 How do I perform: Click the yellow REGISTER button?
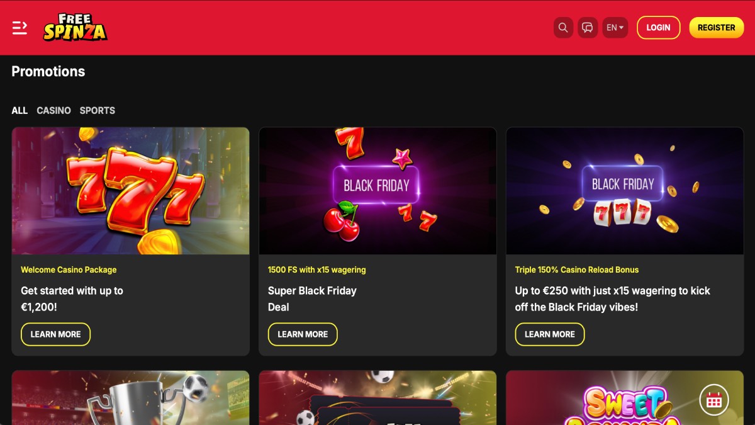716,28
